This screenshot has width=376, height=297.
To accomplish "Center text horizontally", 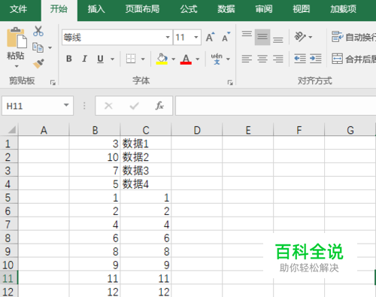I will [262, 59].
